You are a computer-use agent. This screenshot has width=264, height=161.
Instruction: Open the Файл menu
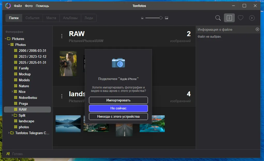(x=18, y=6)
